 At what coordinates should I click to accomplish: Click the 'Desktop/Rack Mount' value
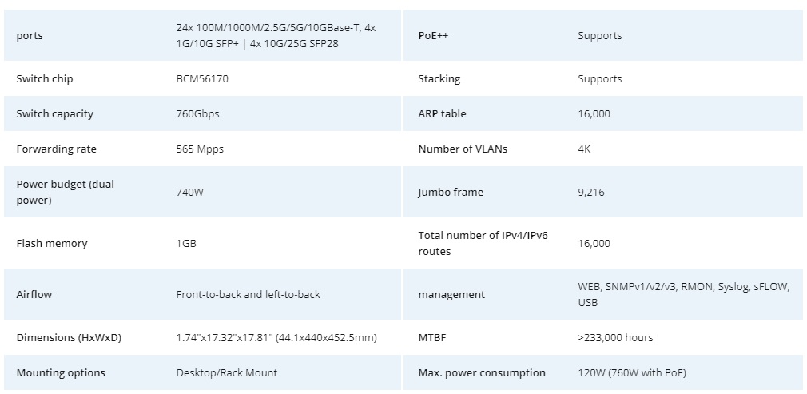[x=227, y=373]
